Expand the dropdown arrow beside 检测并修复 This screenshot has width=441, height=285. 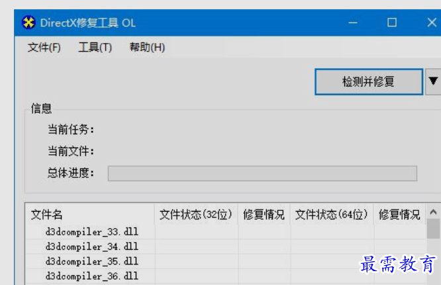tap(433, 82)
